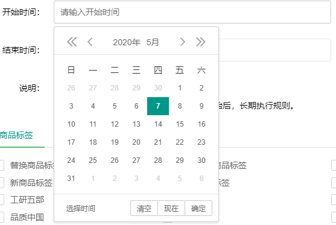Viewport: 336px width, 225px height.
Task: Tick the 替换商品标签 checkbox
Action: tap(1, 165)
